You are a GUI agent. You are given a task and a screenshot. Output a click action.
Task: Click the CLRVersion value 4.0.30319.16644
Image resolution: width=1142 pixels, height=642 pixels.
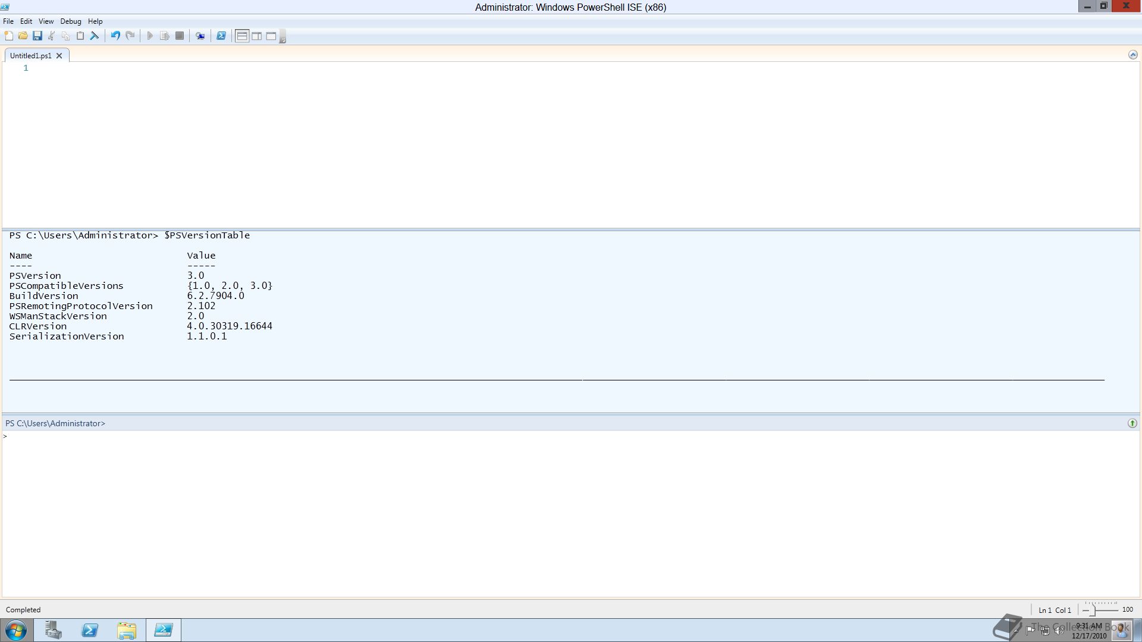tap(230, 326)
